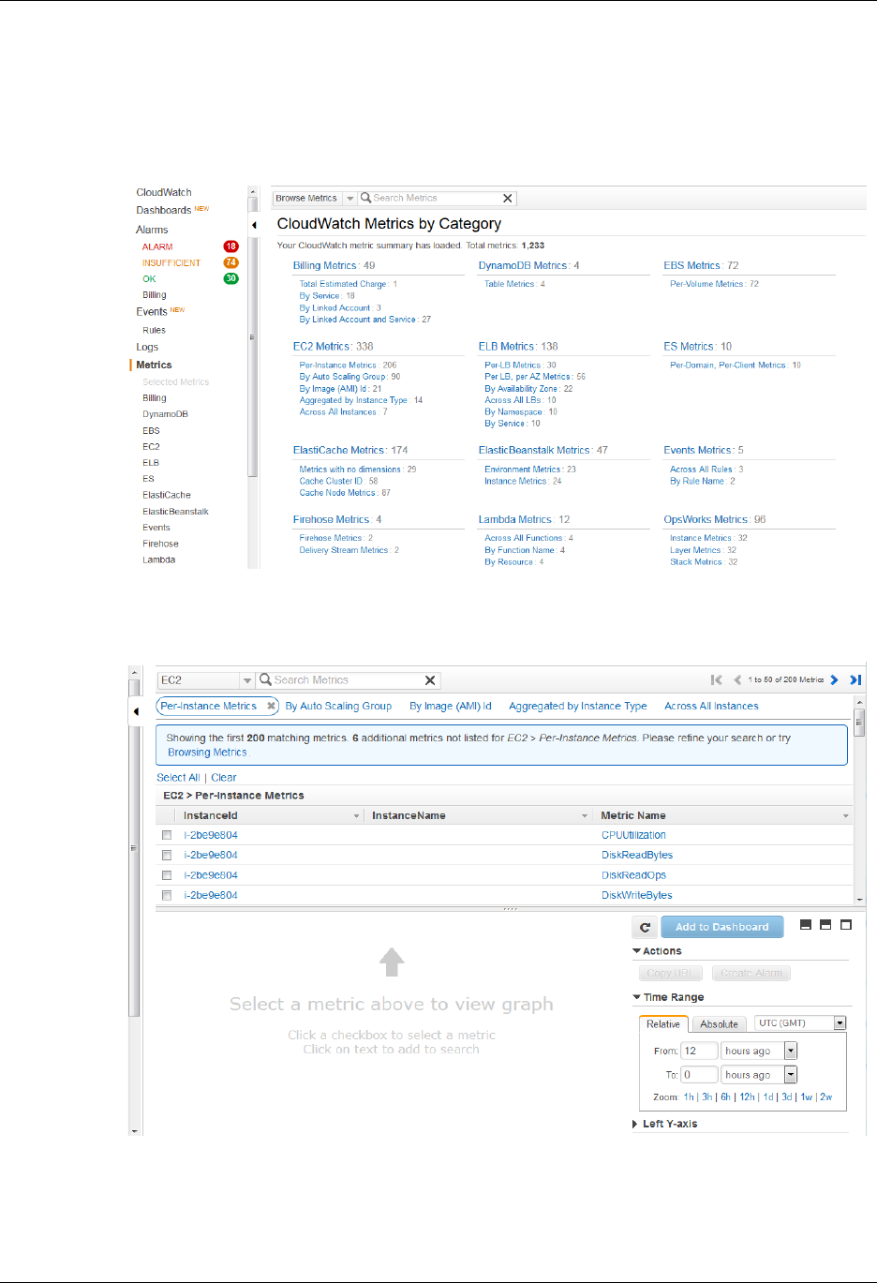Maximize graph pane layout icon
The height and width of the screenshot is (1283, 877).
pyautogui.click(x=846, y=925)
